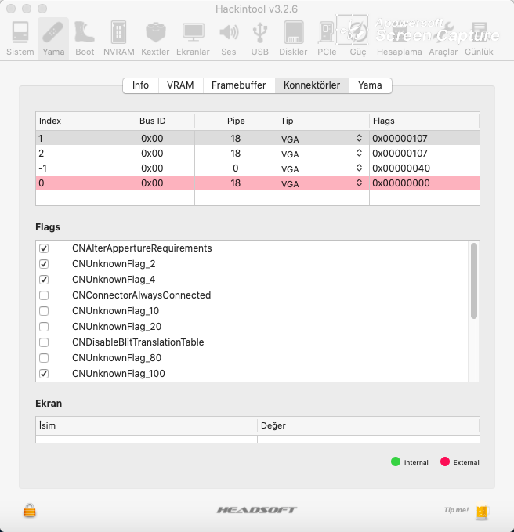The width and height of the screenshot is (514, 532).
Task: Enable CNConnectorAlwaysConnected checkbox
Action: pyautogui.click(x=44, y=295)
